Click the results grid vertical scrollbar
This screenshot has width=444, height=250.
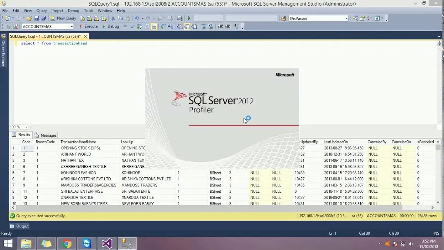coord(438,172)
